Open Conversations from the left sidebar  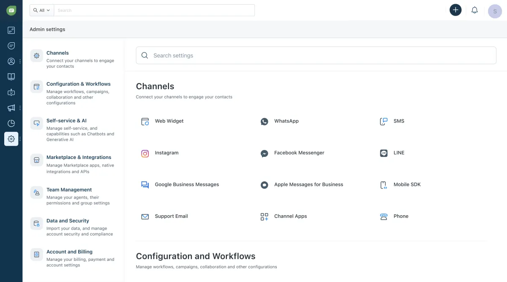(11, 46)
